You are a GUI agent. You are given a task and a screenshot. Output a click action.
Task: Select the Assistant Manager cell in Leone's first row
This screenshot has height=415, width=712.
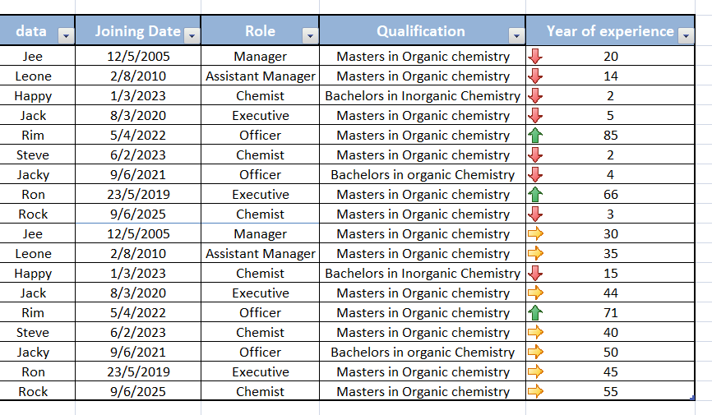260,76
